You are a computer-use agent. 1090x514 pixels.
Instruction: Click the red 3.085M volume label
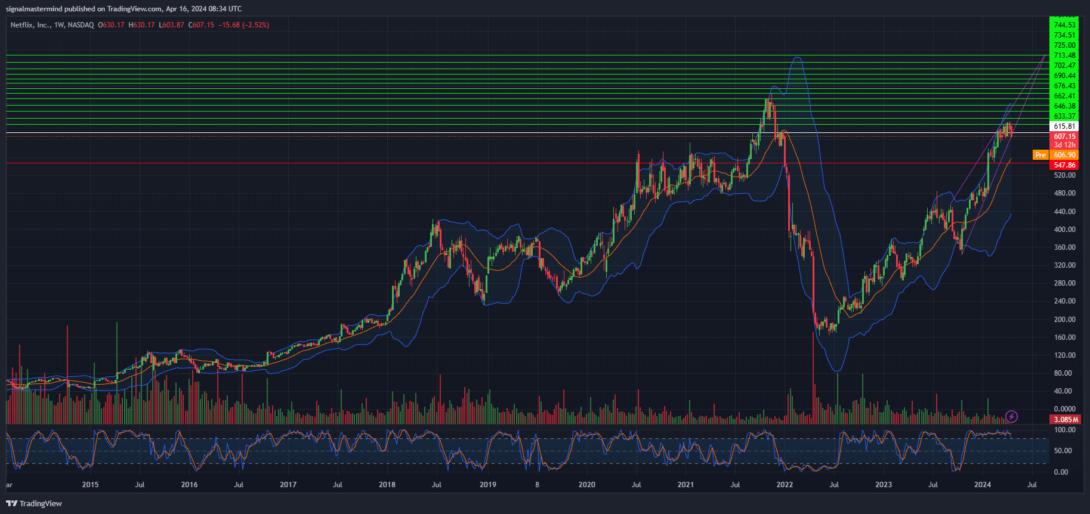point(1064,420)
